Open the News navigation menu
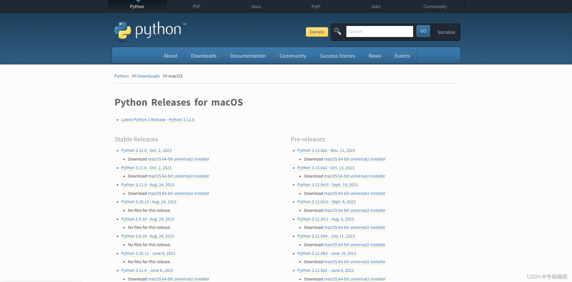This screenshot has height=282, width=572. coord(375,56)
